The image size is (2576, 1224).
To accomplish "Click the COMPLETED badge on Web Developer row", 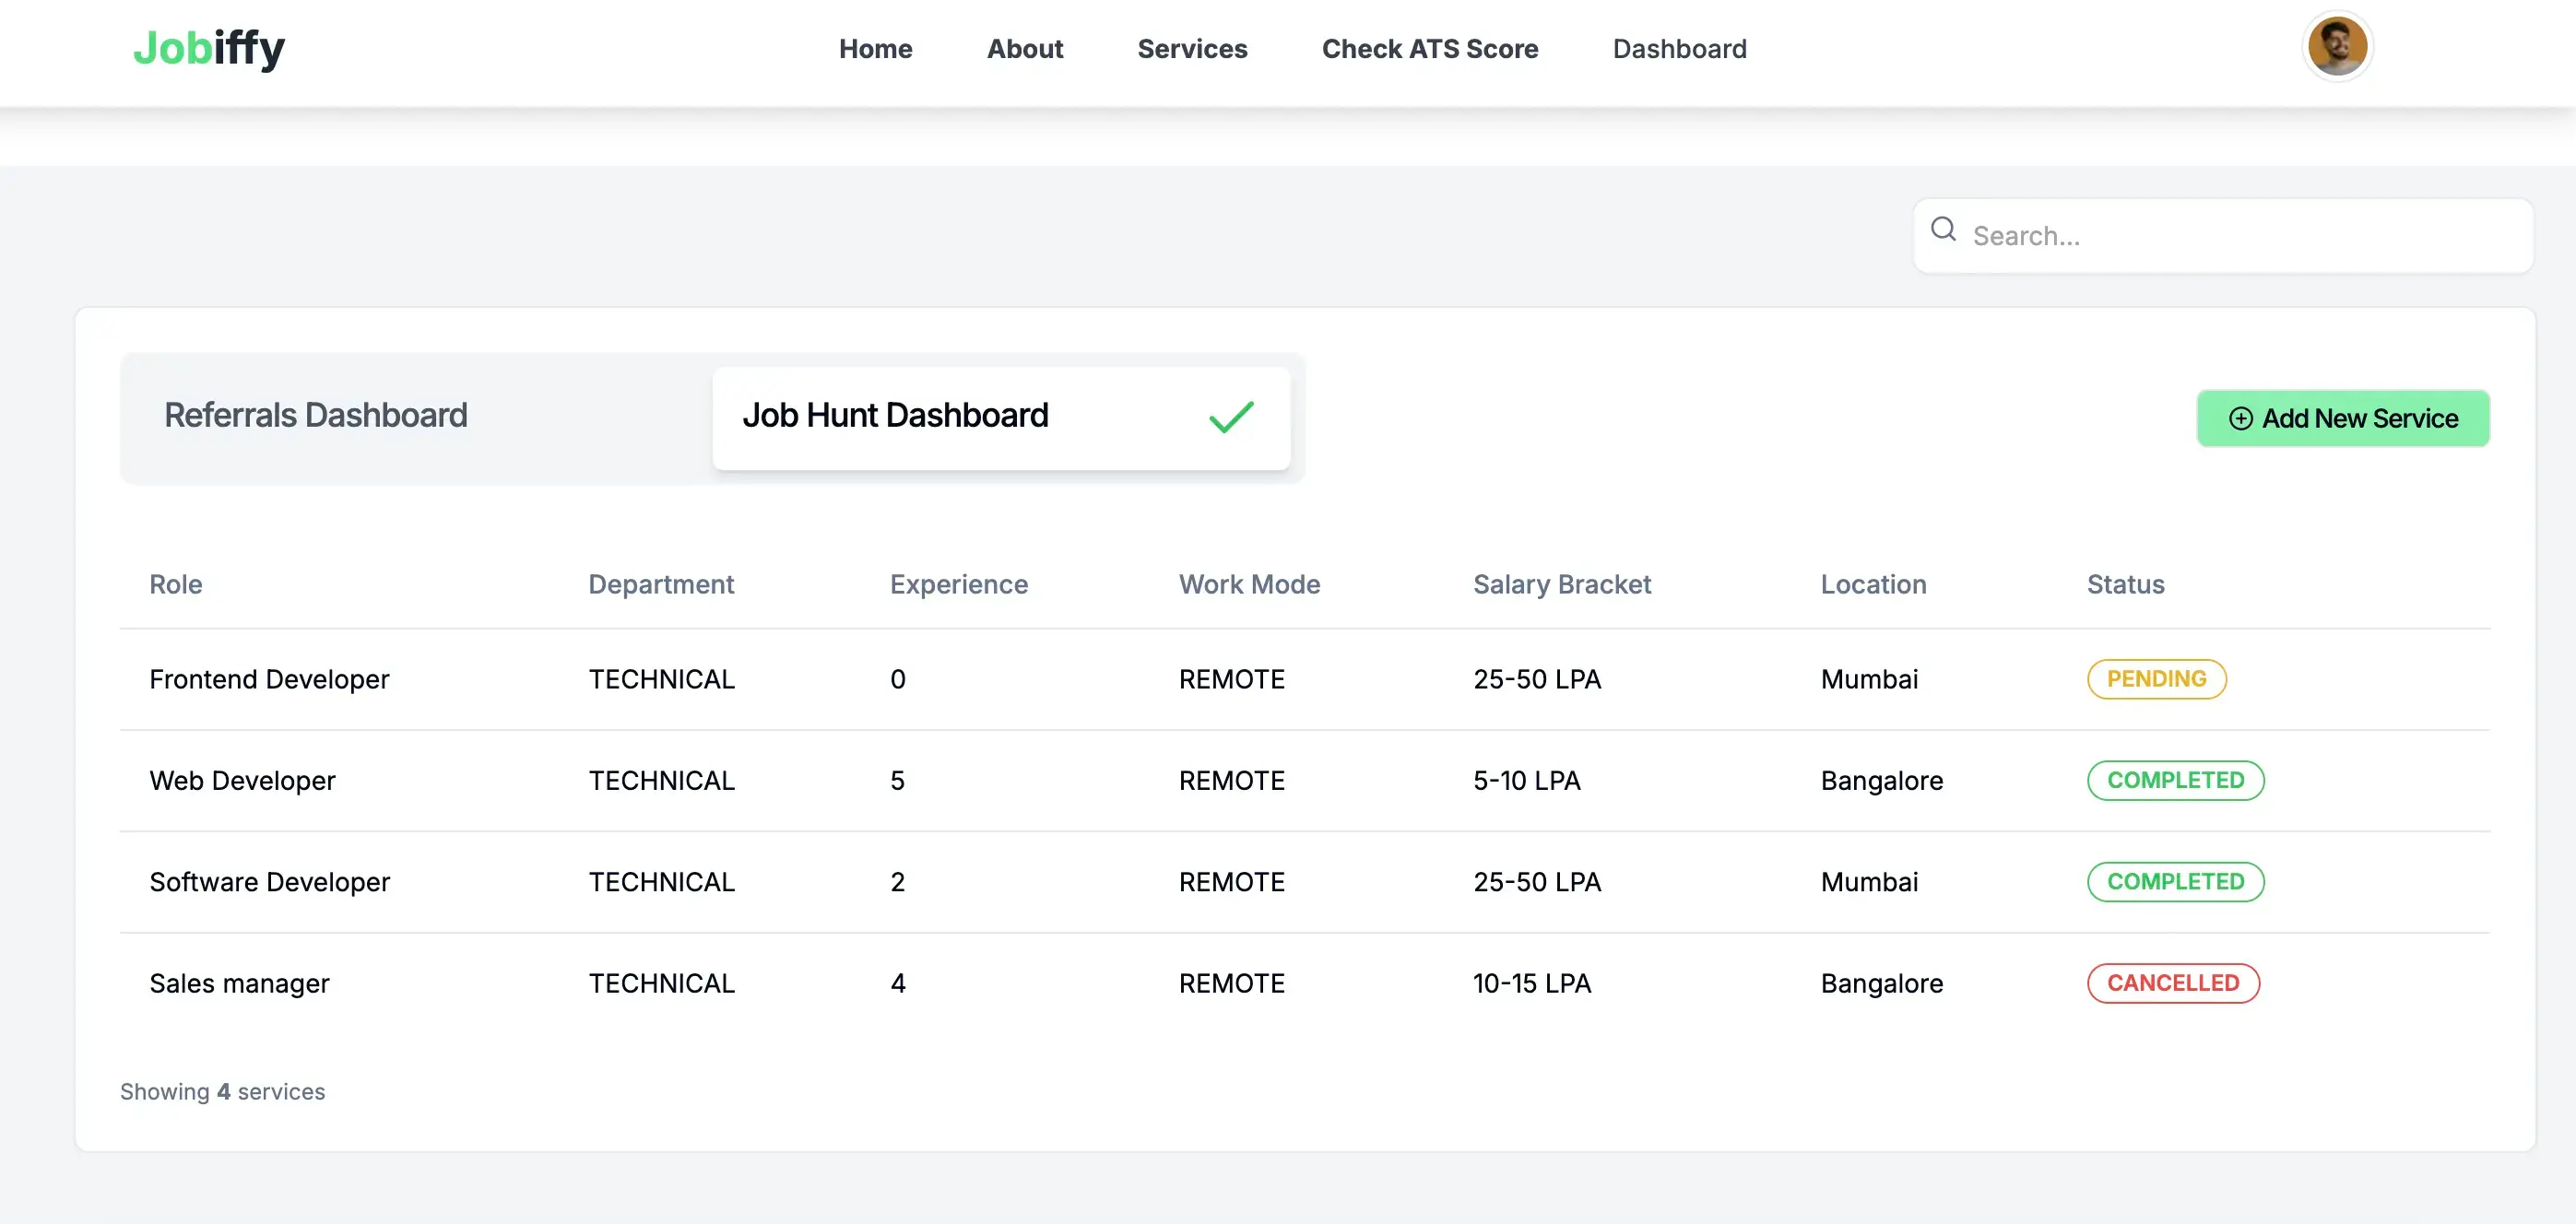I will click(x=2176, y=780).
